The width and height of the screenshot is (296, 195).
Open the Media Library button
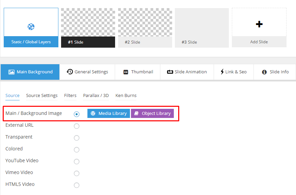click(x=109, y=114)
